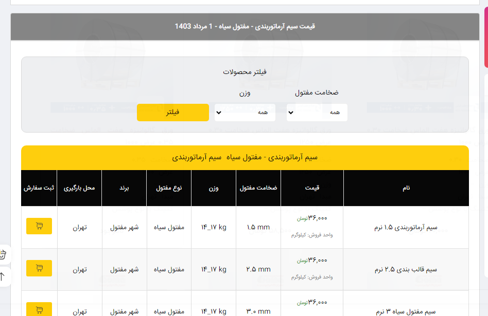Expand the ضخامت مفتول dropdown
488x316 pixels.
317,113
